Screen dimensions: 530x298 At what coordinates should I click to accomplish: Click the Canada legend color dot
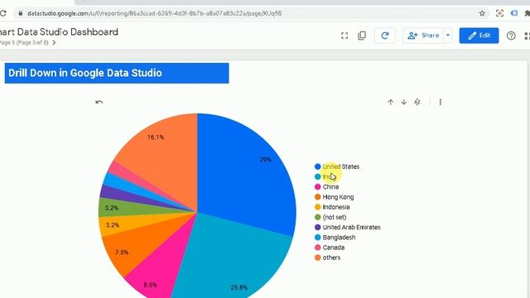click(317, 248)
